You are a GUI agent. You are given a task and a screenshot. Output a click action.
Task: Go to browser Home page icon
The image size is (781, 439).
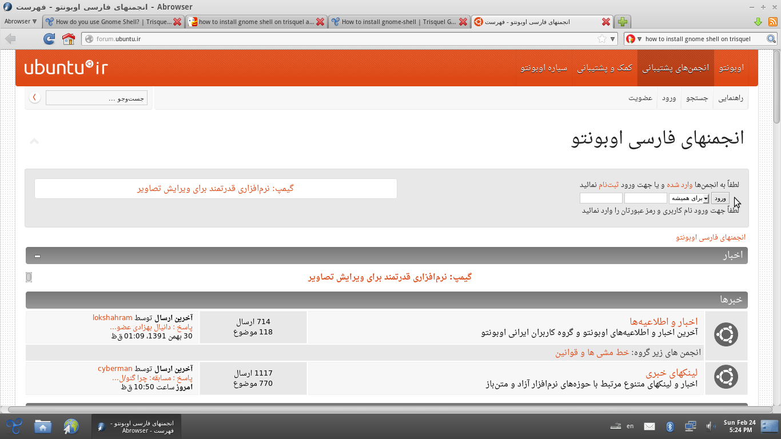coord(69,39)
